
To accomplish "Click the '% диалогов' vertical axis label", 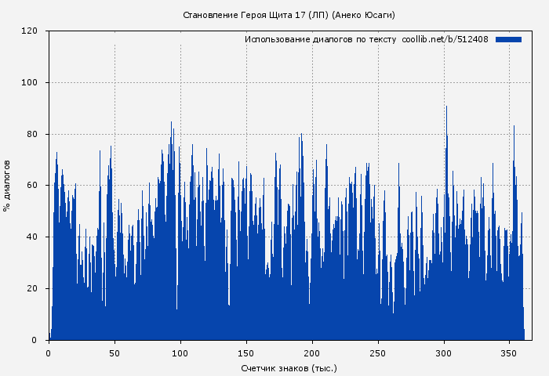I will click(x=7, y=186).
